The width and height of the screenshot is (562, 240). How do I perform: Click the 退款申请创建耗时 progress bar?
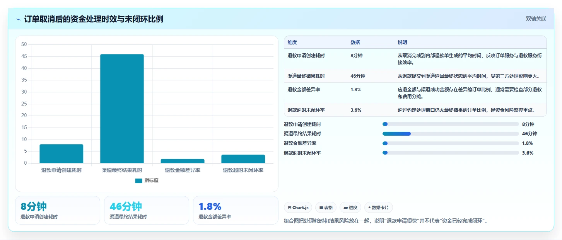click(451, 124)
